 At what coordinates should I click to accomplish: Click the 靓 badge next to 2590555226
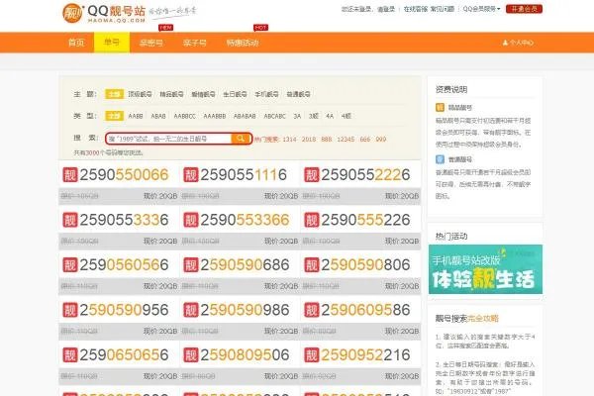tap(312, 220)
